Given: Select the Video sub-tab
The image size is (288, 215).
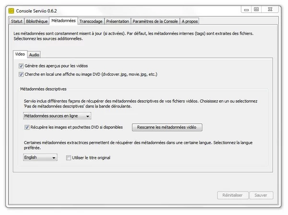Looking at the screenshot, I should (x=20, y=54).
